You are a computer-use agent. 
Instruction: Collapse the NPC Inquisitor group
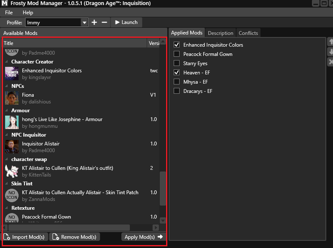tap(7, 135)
